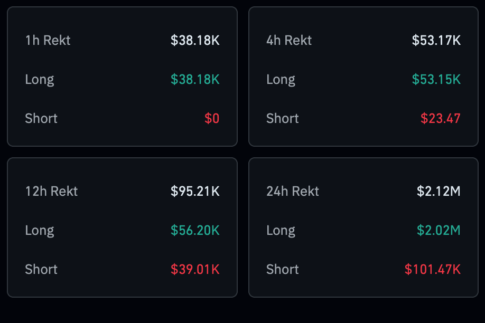Select the 4h Rekt total $53.17K
Viewport: 485px width, 323px height.
[436, 41]
